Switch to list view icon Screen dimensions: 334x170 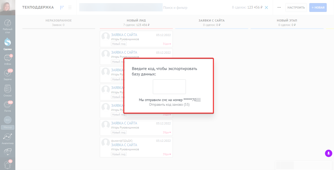tap(70, 8)
